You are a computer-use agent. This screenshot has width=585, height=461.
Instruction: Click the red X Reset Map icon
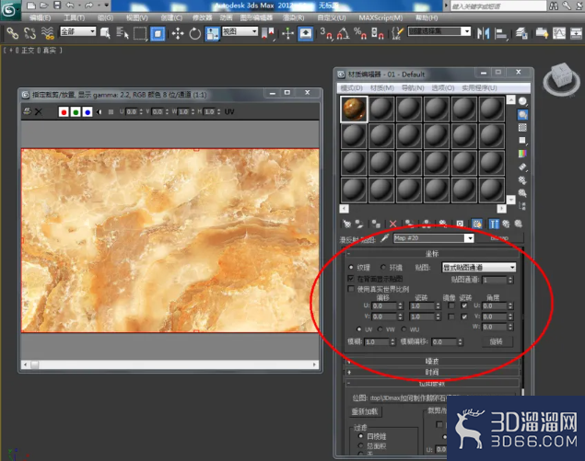392,224
